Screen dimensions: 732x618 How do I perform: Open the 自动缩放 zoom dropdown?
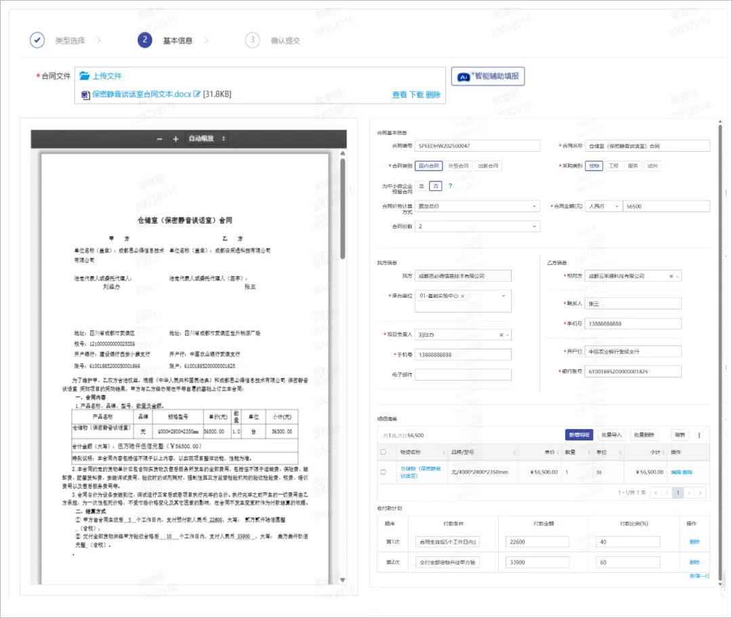coord(207,139)
